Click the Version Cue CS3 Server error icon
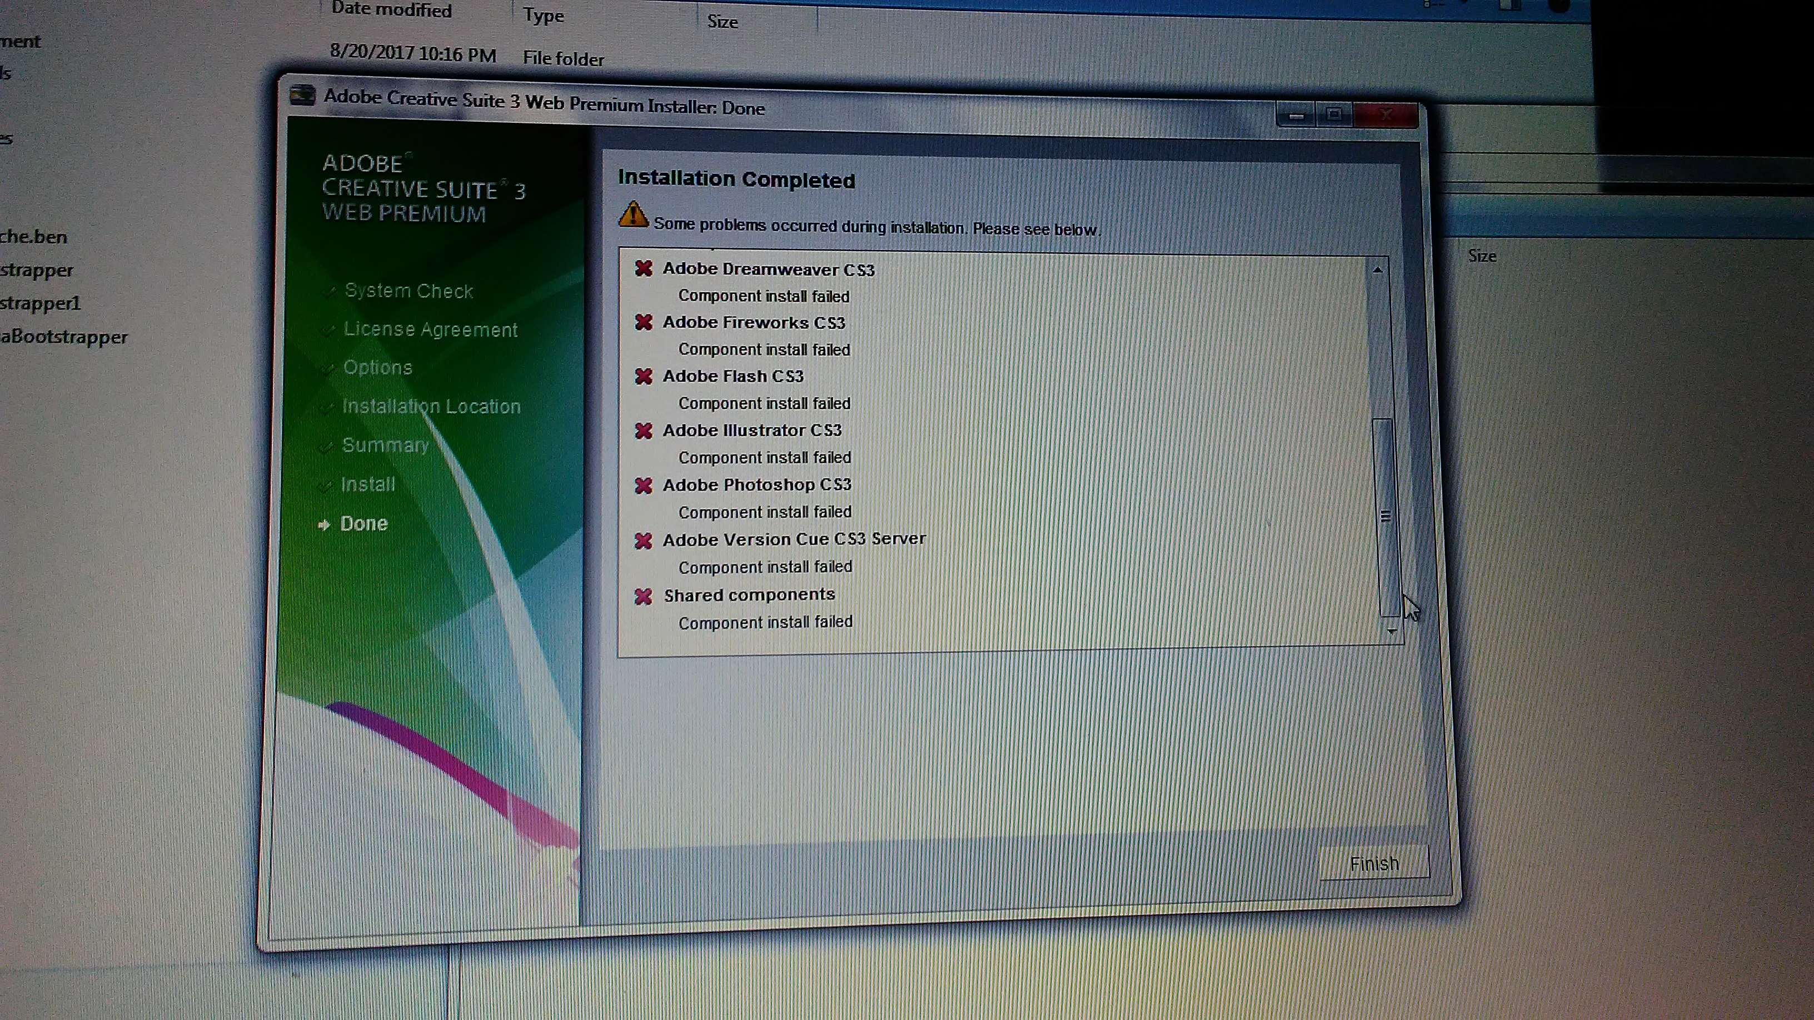 click(x=643, y=540)
